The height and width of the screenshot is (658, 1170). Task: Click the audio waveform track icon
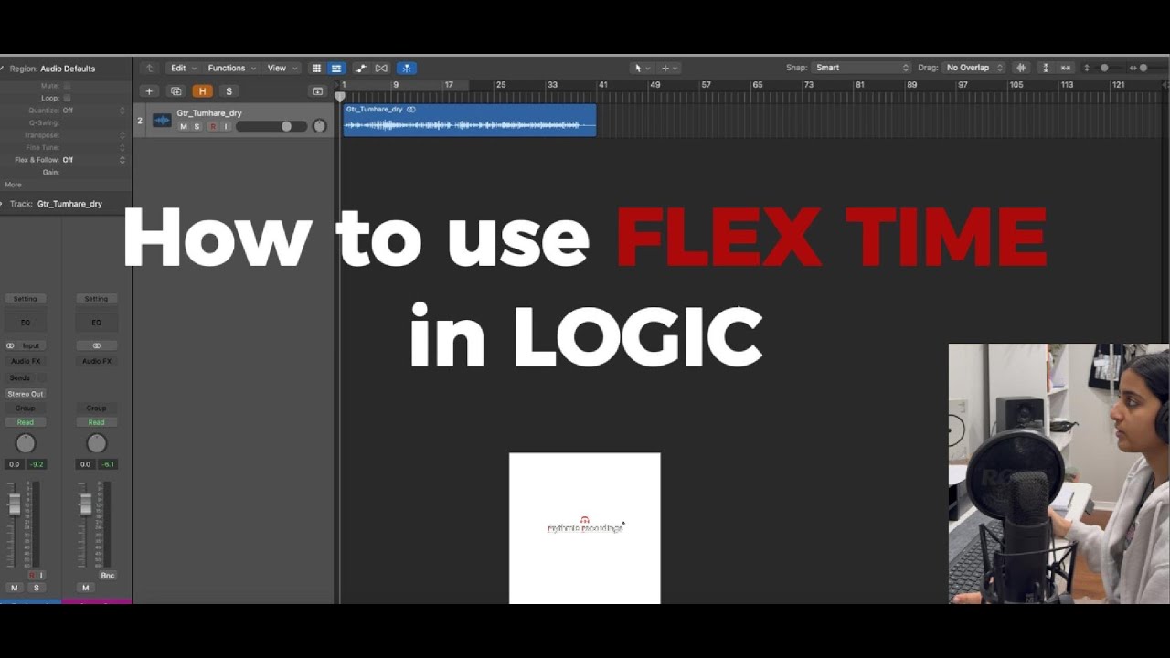coord(162,121)
